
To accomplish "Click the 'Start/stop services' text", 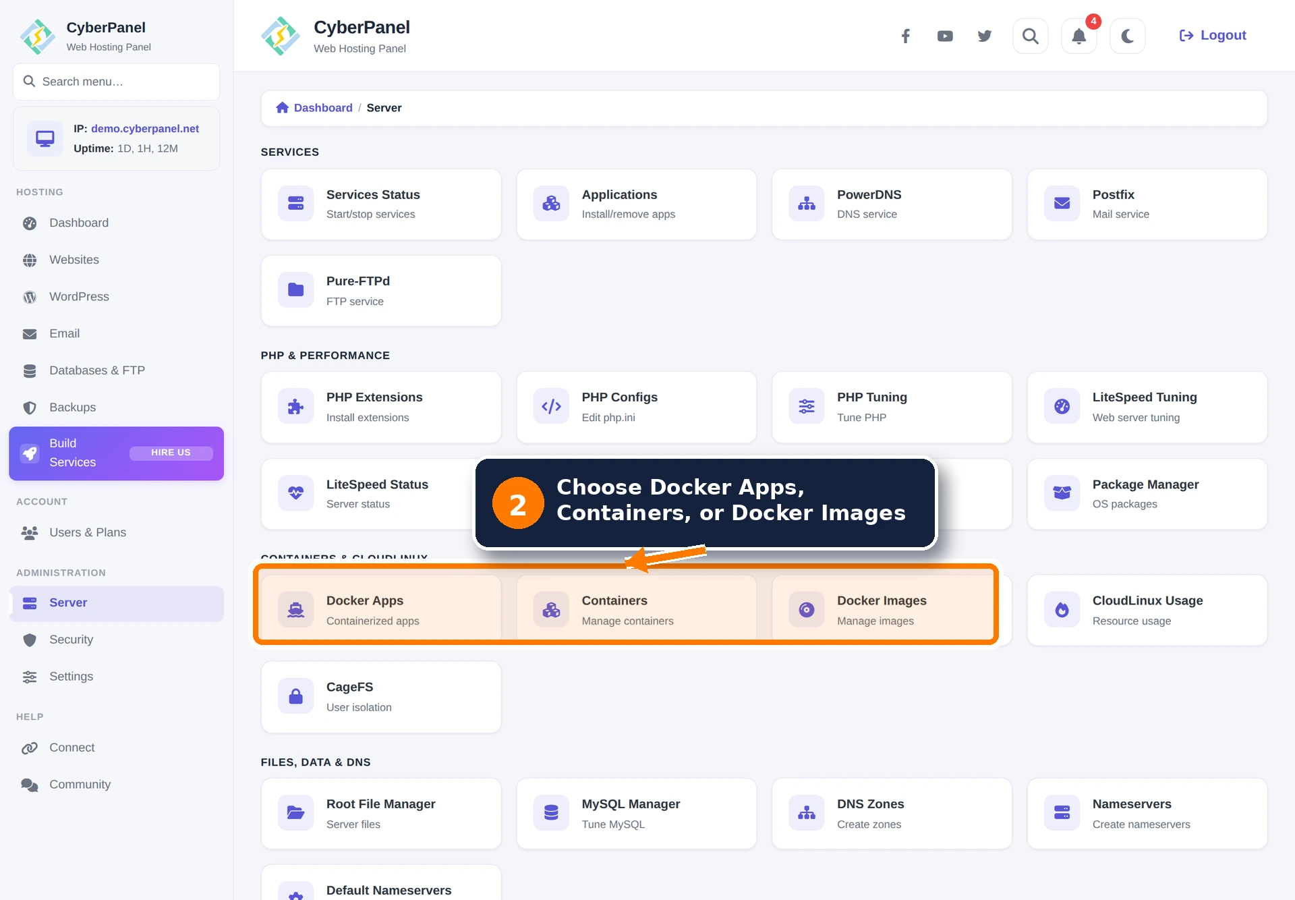I will [x=370, y=215].
